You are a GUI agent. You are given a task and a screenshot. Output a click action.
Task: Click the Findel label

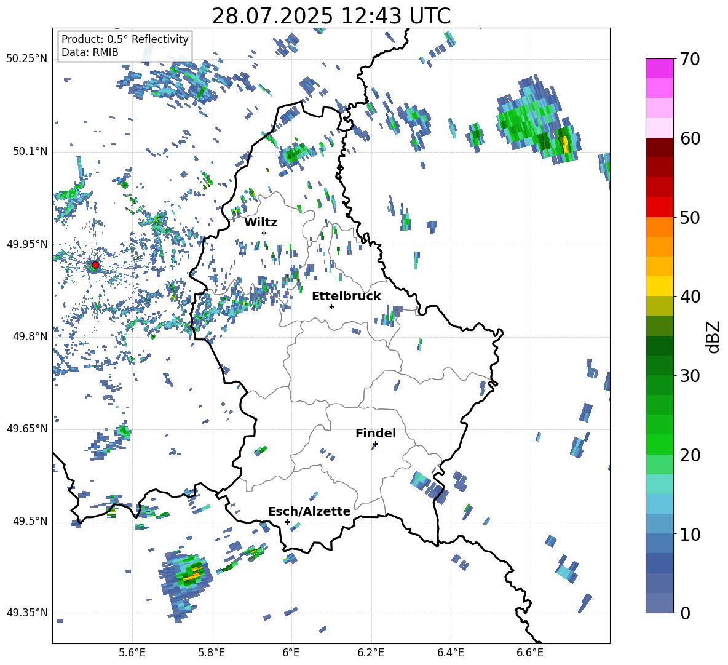[x=376, y=433]
